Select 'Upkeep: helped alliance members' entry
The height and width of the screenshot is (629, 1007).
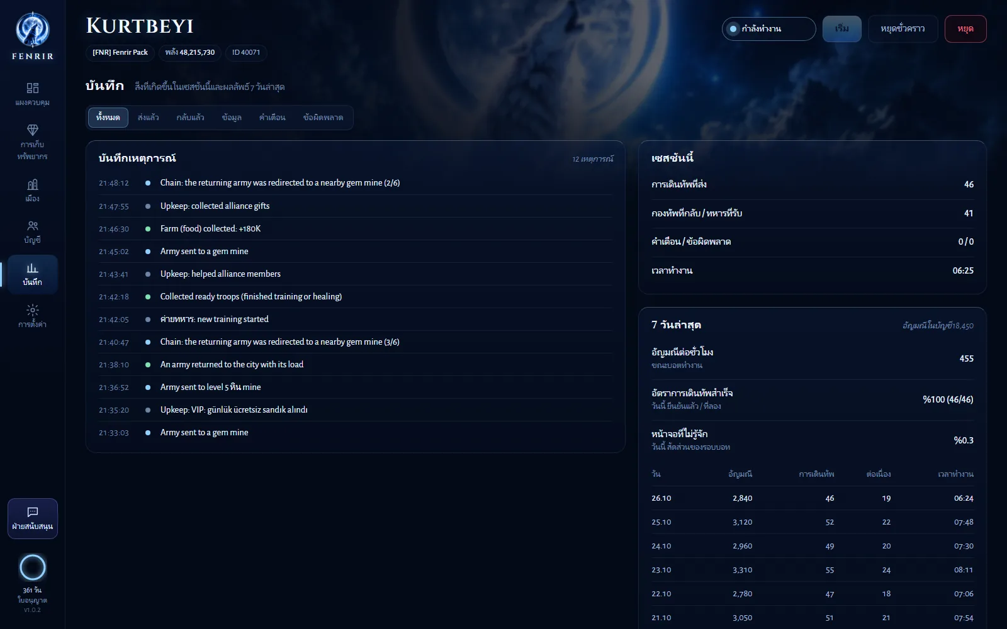pos(355,274)
